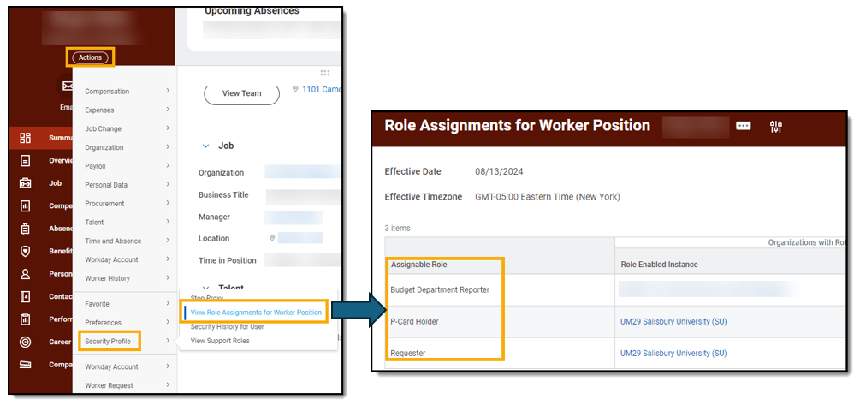Open the Personal person icon

(25, 274)
